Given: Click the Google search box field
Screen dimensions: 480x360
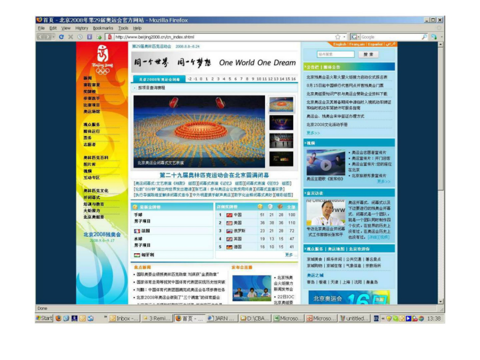Looking at the screenshot, I should tap(390, 37).
